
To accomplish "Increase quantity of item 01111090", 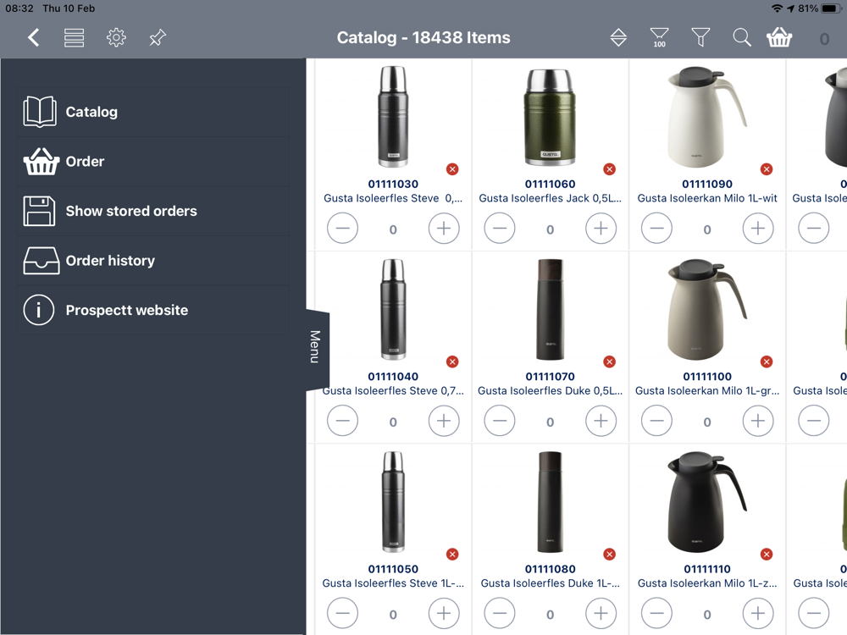I will click(x=758, y=229).
